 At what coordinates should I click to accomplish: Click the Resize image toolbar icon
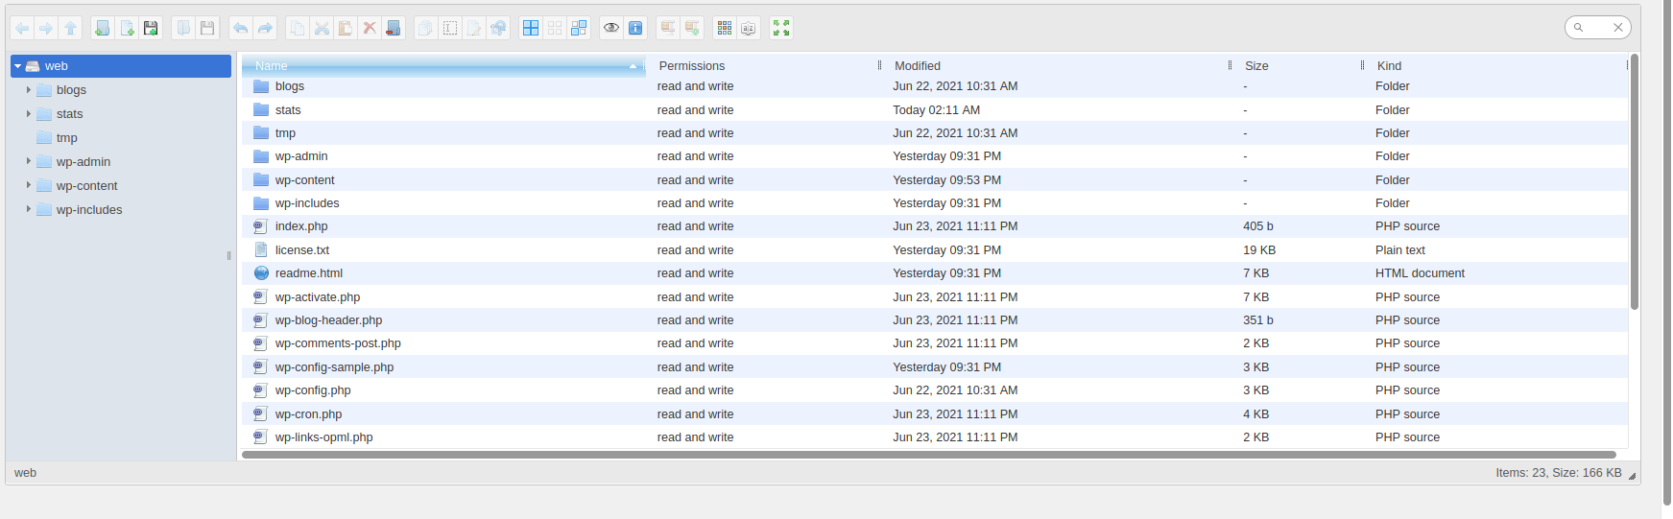coord(498,28)
